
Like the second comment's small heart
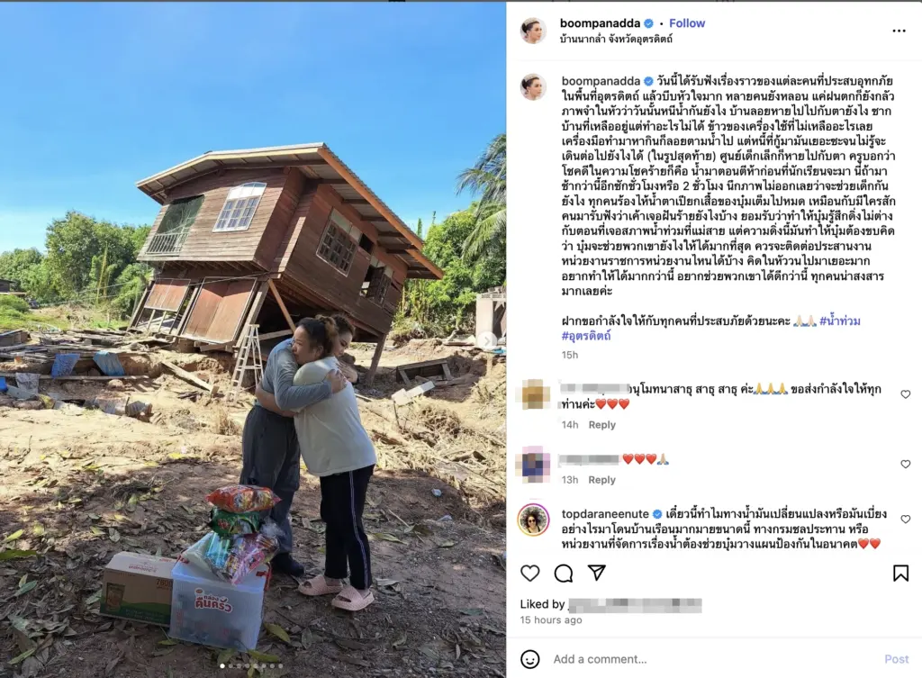click(x=906, y=465)
